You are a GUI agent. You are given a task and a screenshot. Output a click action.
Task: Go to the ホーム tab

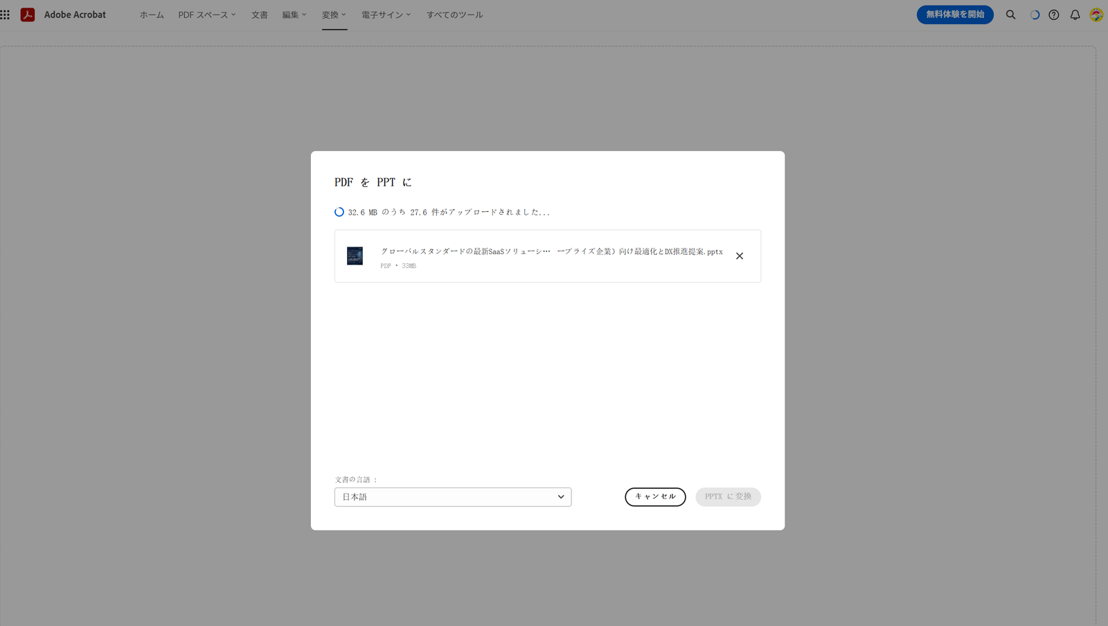(152, 15)
